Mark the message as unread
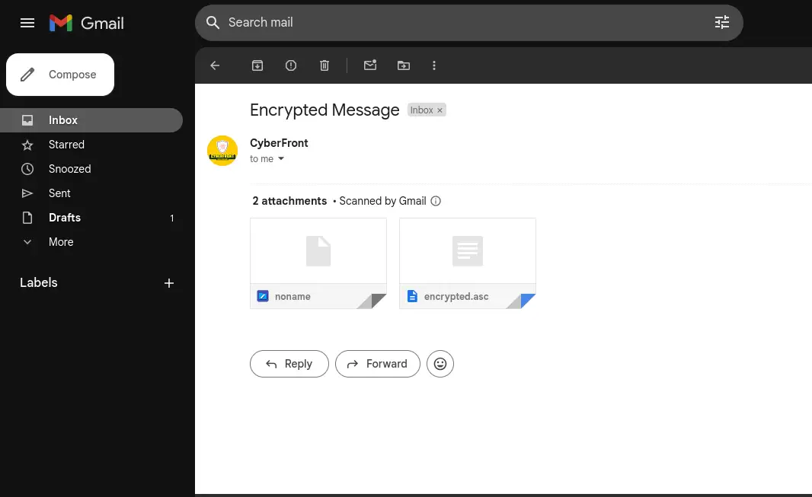Screen dimensions: 812x497 [x=370, y=65]
